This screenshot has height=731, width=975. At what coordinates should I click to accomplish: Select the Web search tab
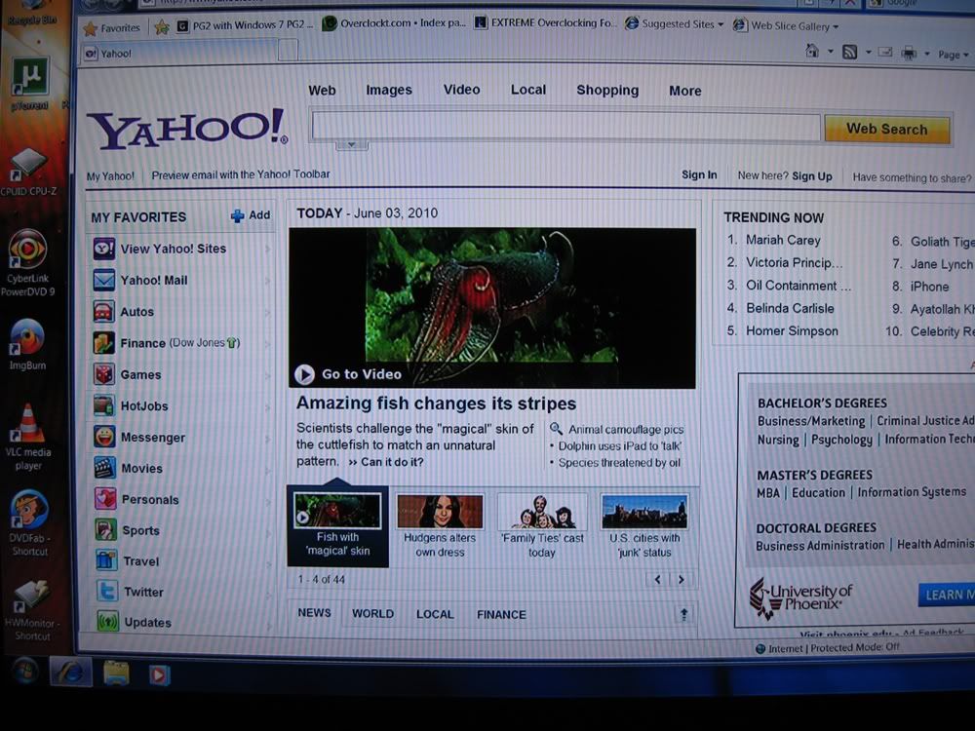click(322, 90)
